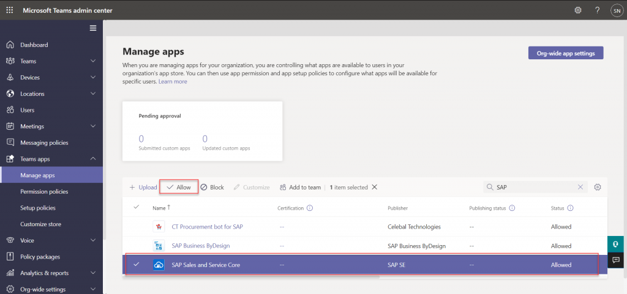This screenshot has height=294, width=627.
Task: Click the SAP SE publisher cell
Action: click(x=396, y=265)
